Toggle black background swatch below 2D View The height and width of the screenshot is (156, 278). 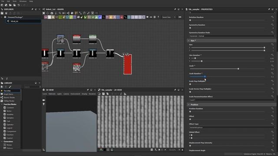pos(105,150)
